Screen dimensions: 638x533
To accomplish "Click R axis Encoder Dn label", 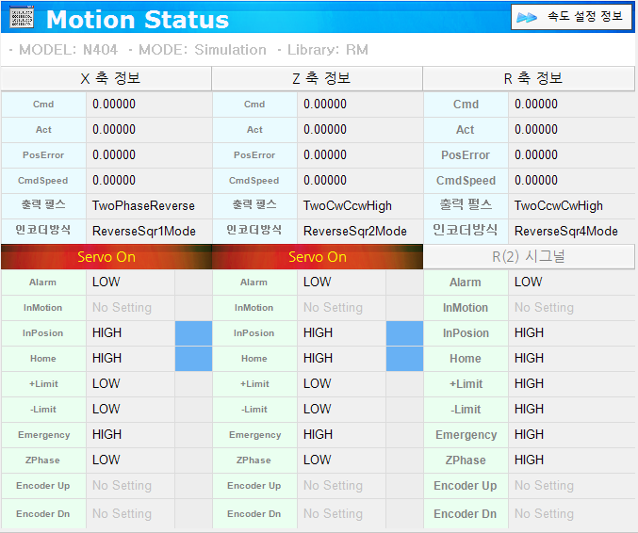I will (466, 514).
